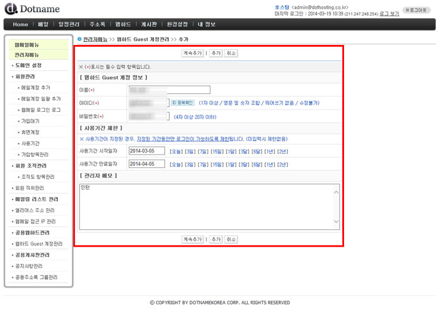
Task: Click the 로그아웃 logout button
Action: [x=417, y=10]
